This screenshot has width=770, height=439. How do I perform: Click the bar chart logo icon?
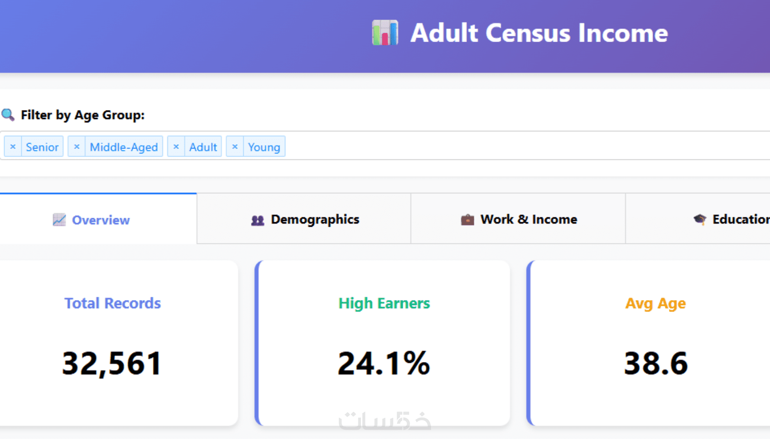[x=385, y=33]
